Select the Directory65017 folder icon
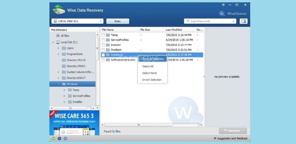Screen dimensions: 296x144 64,78
